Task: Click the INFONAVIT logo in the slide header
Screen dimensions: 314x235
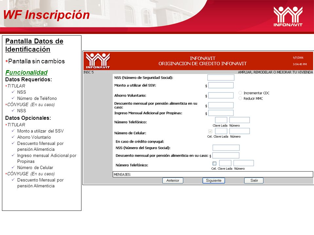Action: (288, 16)
